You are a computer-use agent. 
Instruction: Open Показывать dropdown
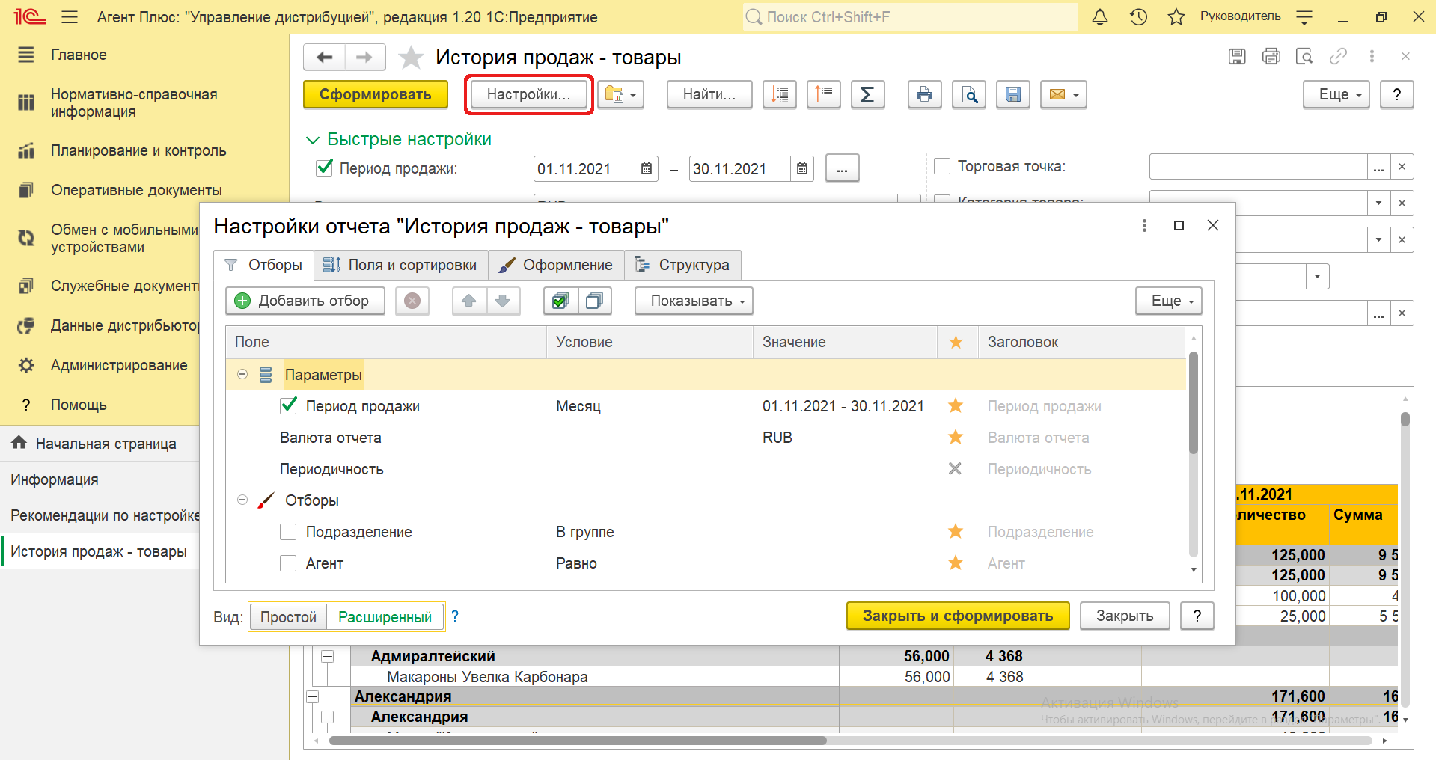tap(694, 301)
